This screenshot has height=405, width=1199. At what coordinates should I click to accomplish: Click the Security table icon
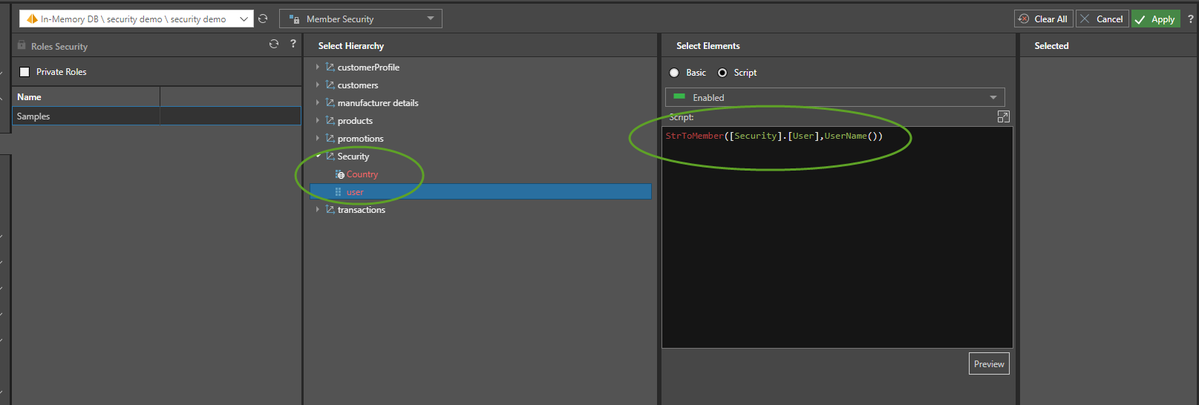pyautogui.click(x=330, y=156)
